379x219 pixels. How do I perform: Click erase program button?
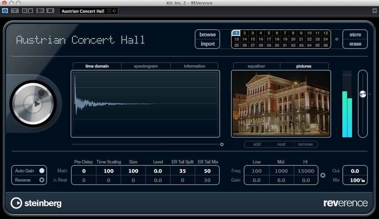pos(355,44)
